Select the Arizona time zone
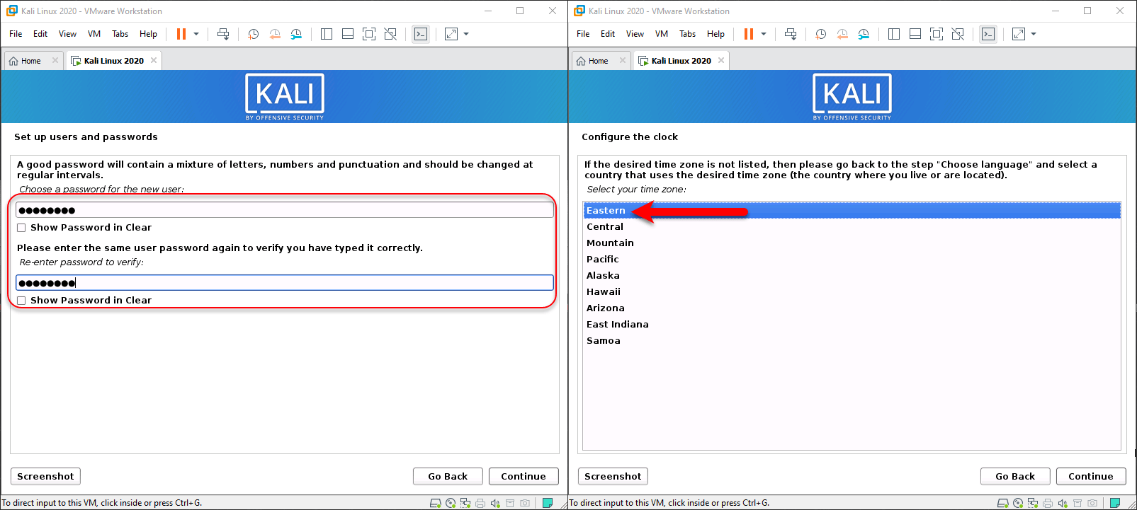The height and width of the screenshot is (510, 1137). click(x=852, y=308)
